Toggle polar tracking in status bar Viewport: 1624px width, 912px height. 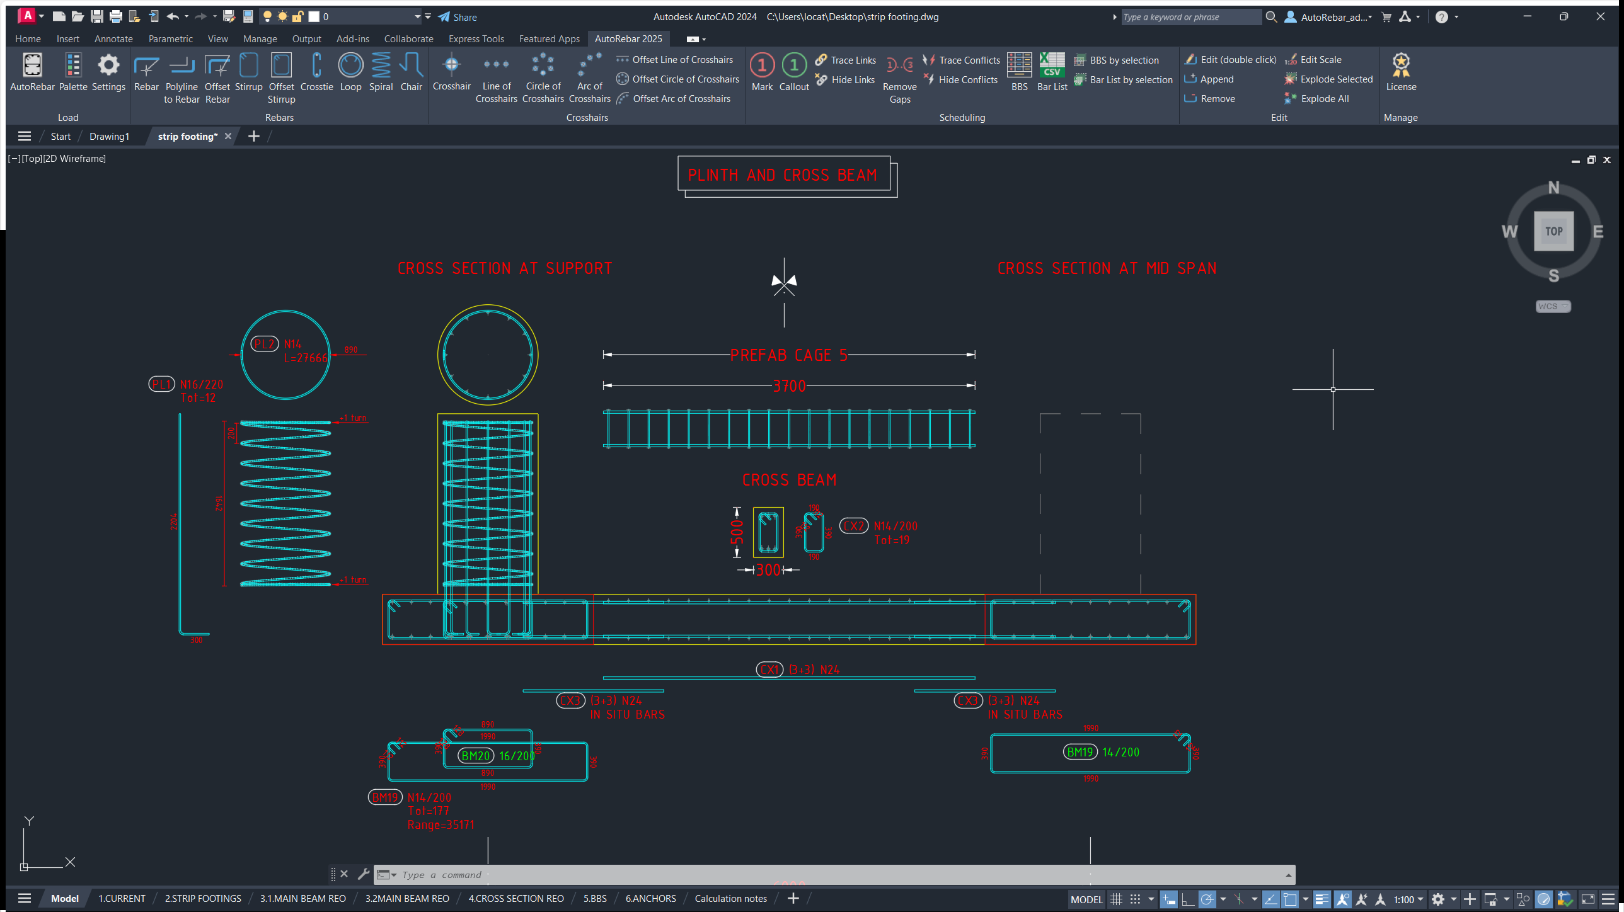coord(1207,899)
